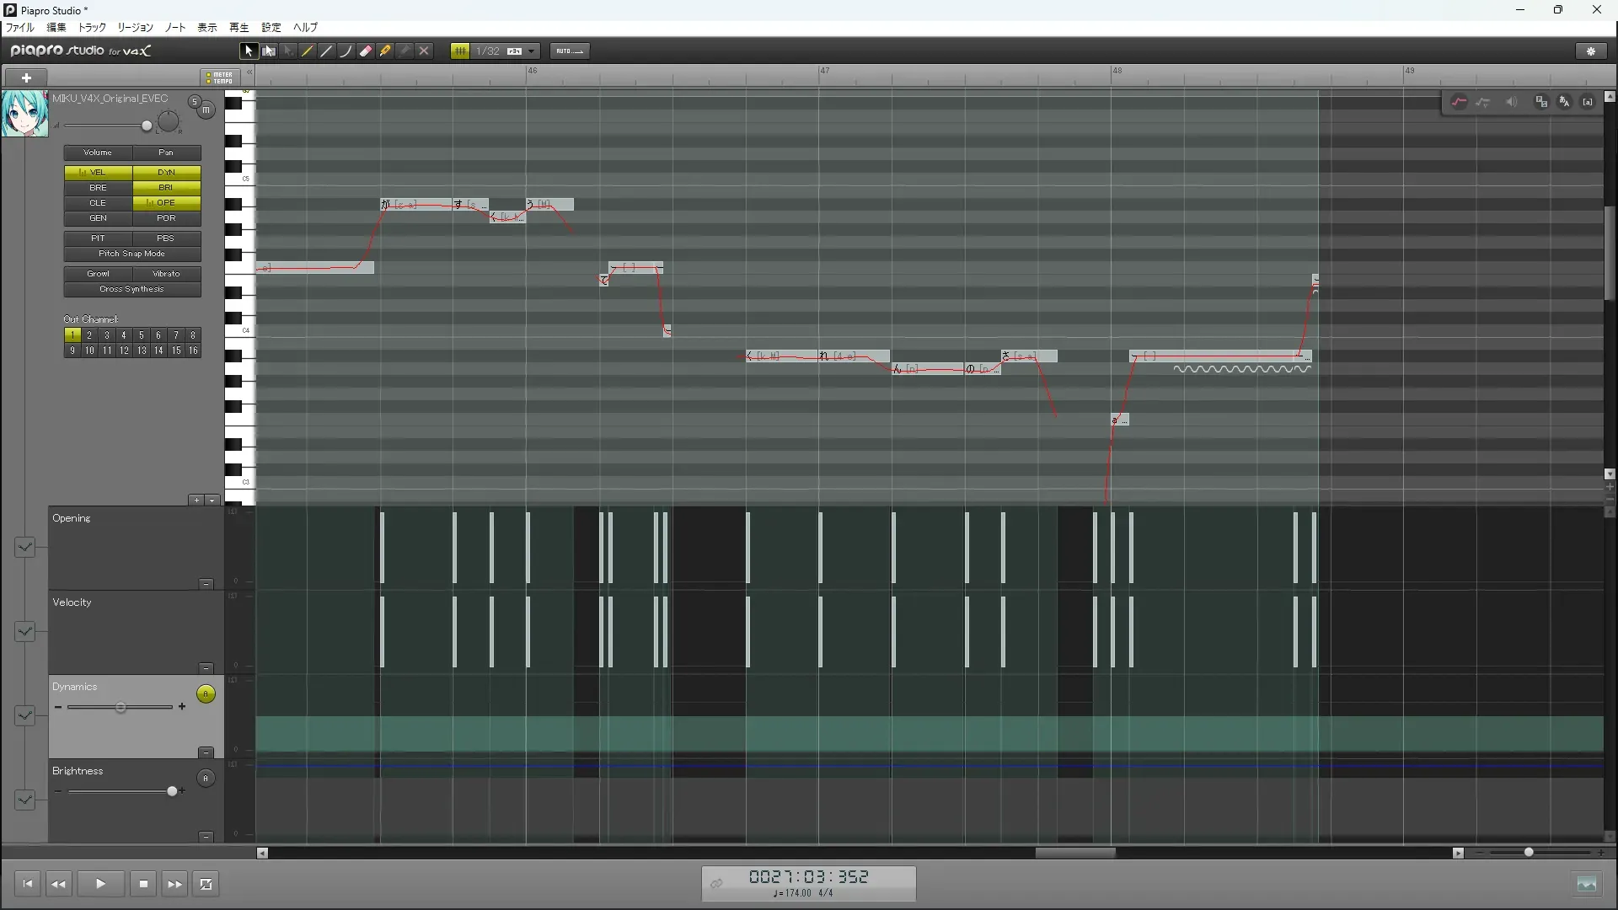The width and height of the screenshot is (1618, 910).
Task: Click the add track plus button
Action: point(26,78)
